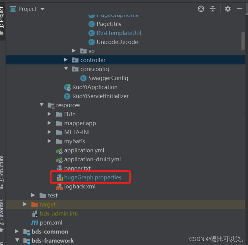
Task: Collapse the resources folder
Action: coord(42,104)
